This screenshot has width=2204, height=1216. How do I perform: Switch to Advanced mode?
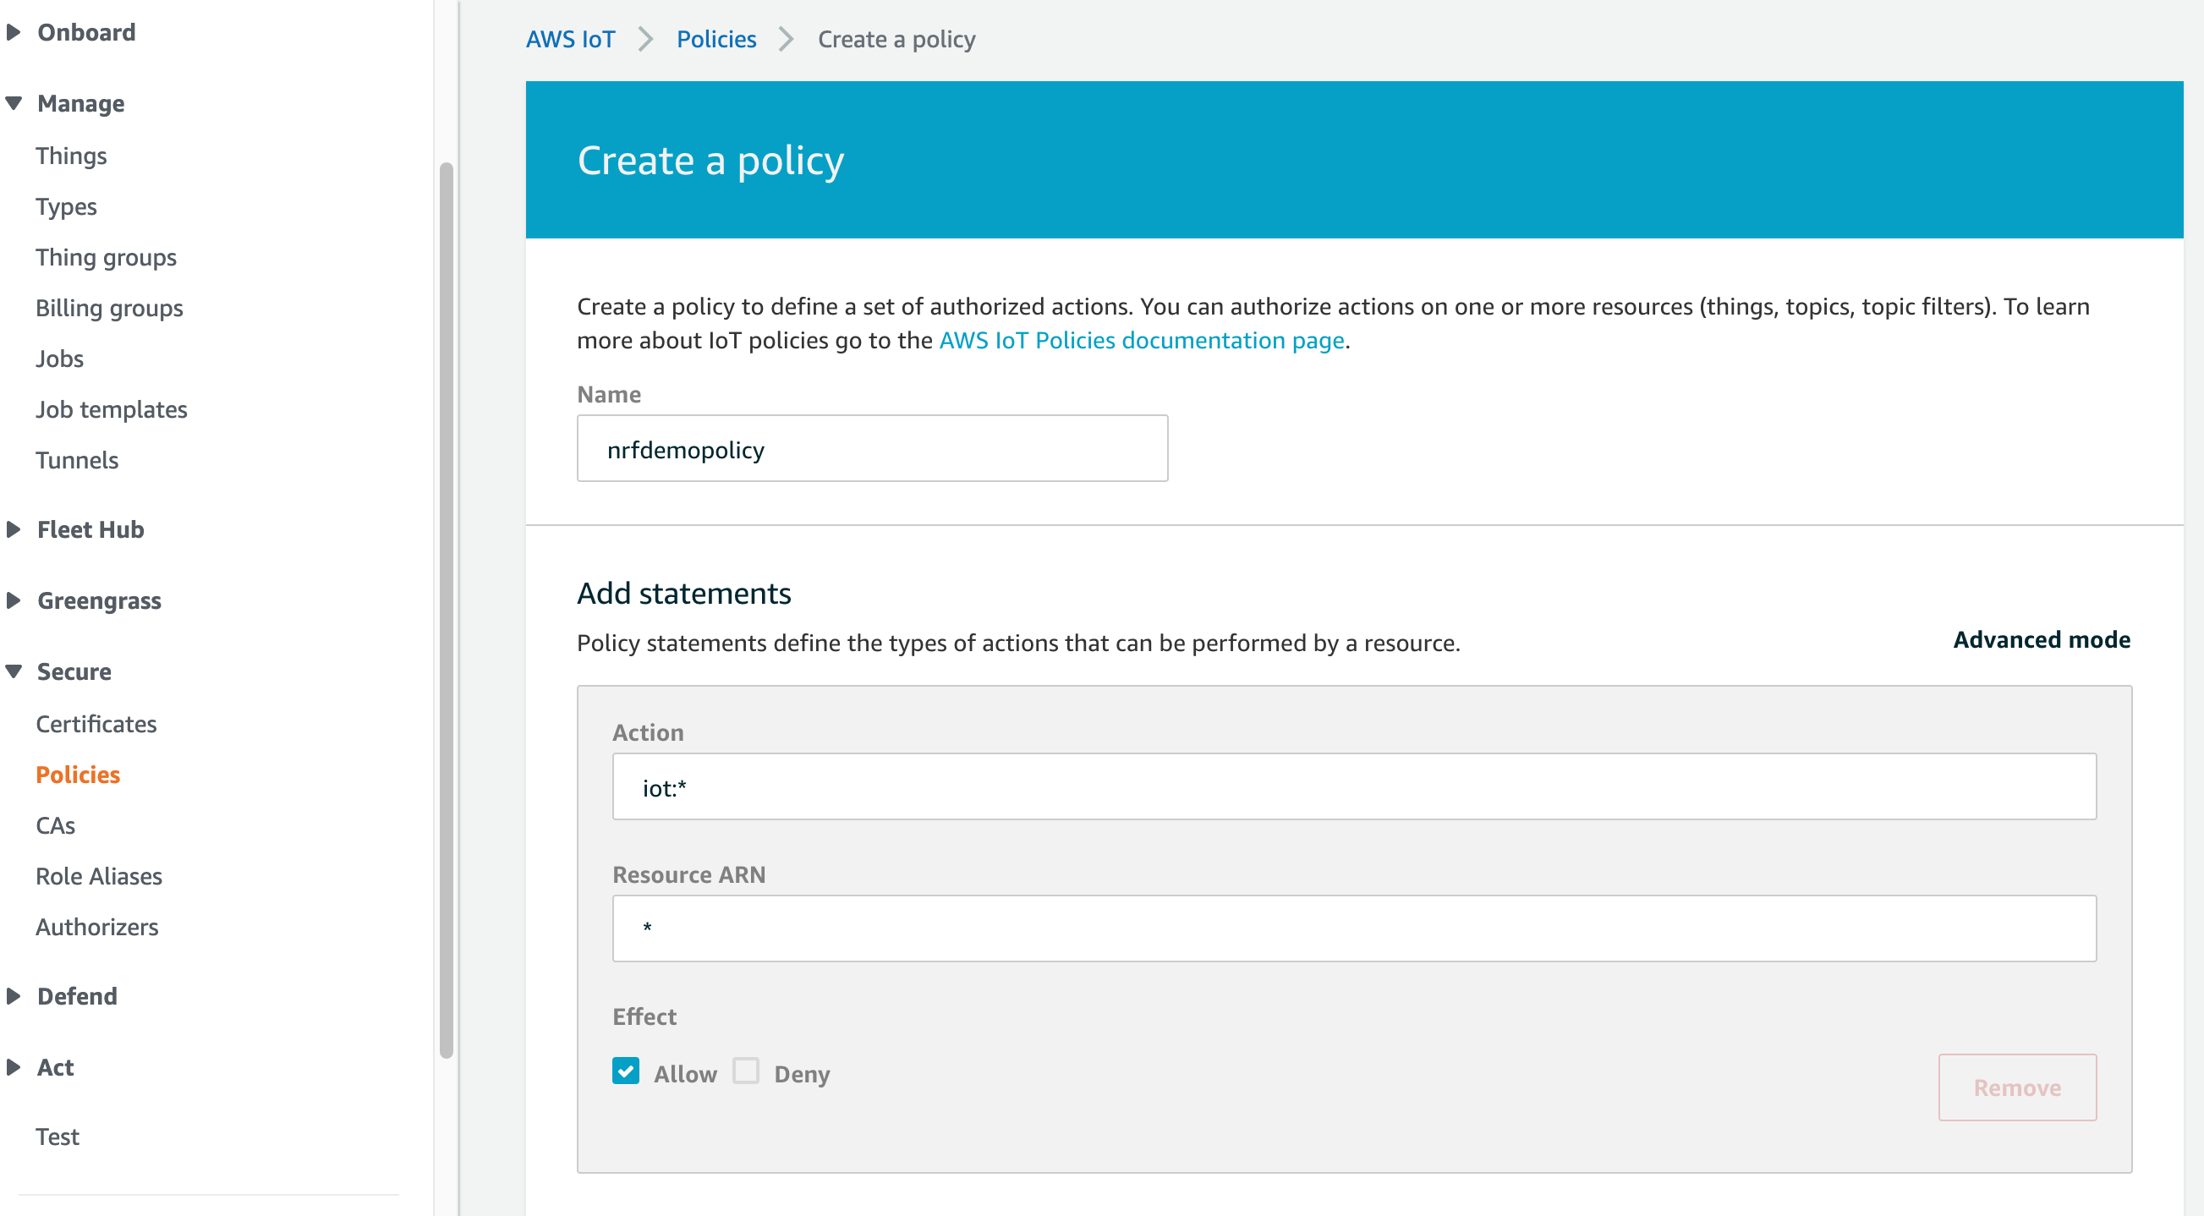click(2042, 639)
